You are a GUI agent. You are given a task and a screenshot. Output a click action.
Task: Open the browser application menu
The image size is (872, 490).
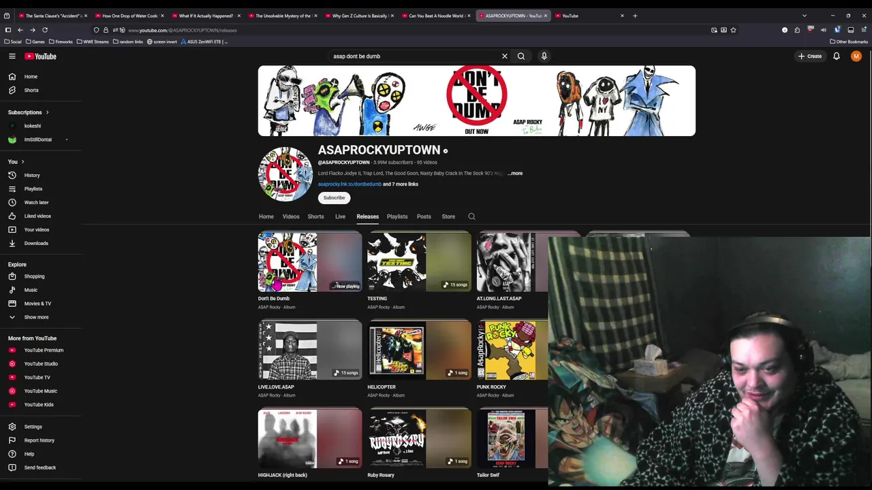pos(864,30)
